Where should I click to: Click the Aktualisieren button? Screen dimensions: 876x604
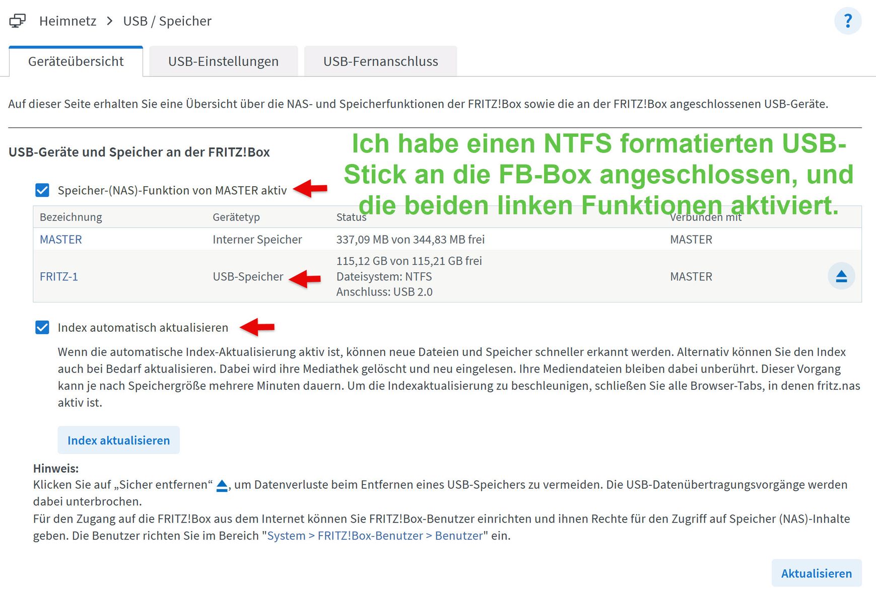tap(816, 573)
